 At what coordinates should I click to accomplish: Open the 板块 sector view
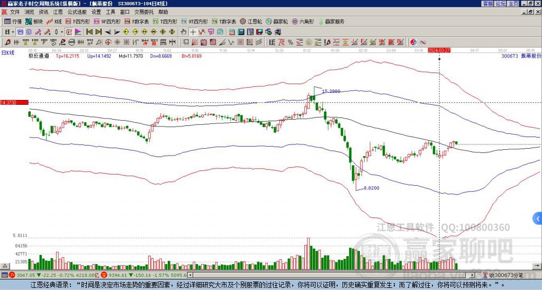[x=34, y=21]
